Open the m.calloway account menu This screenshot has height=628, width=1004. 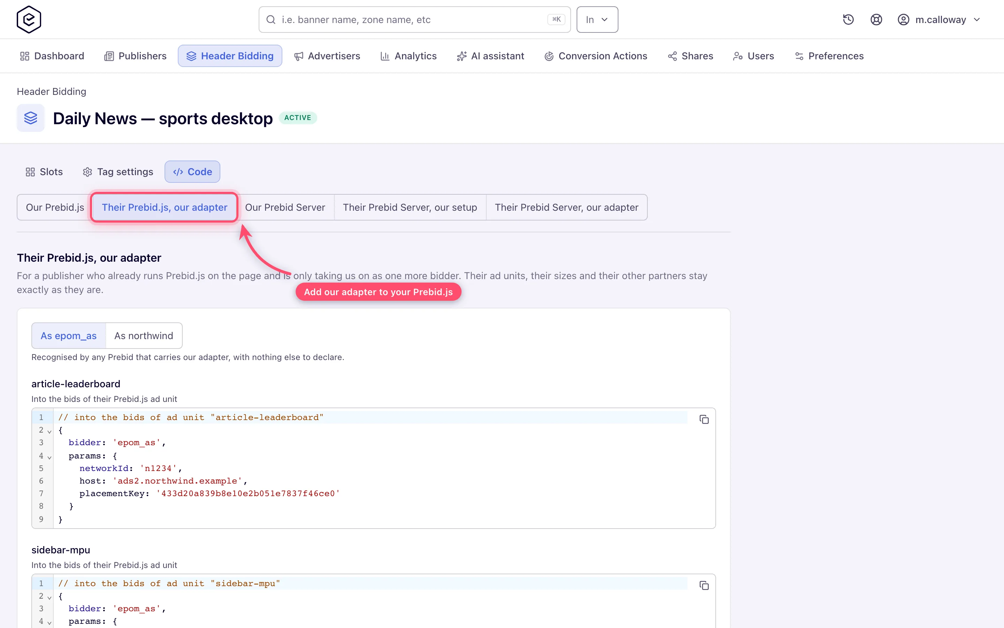coord(939,20)
